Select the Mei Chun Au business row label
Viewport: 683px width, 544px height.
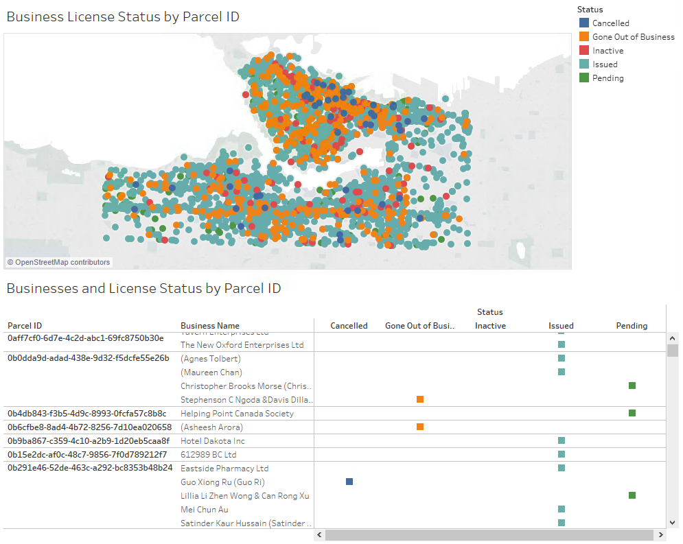click(x=205, y=510)
